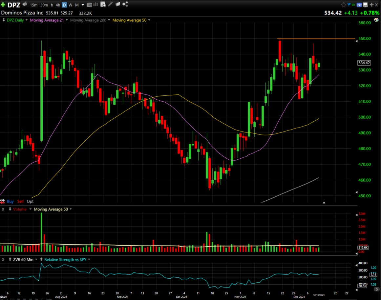
Task: Close the chart window with the X
Action: point(377,5)
